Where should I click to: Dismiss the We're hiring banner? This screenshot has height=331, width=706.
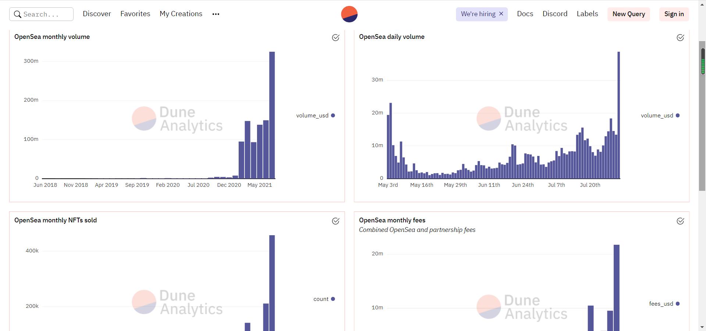(x=501, y=14)
